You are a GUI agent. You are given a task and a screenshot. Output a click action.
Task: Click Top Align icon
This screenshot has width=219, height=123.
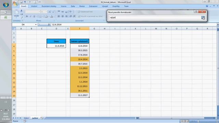click(59, 12)
